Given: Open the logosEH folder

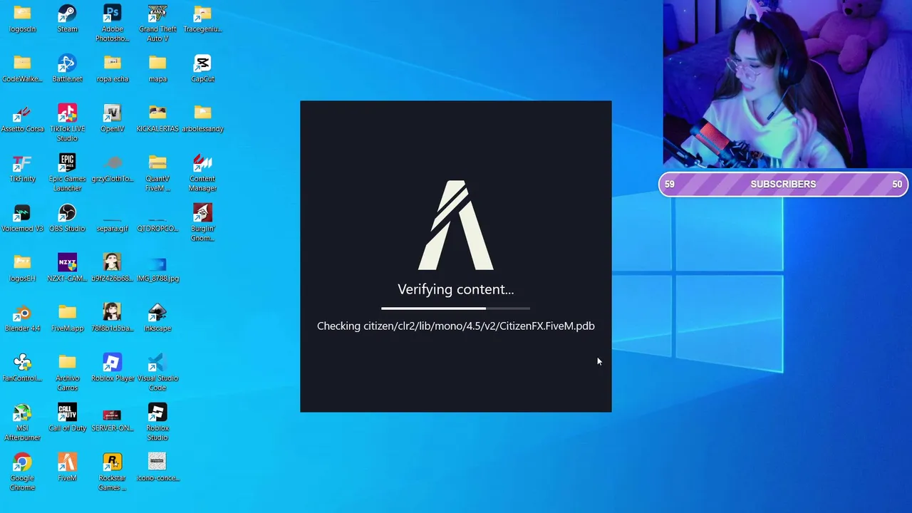Looking at the screenshot, I should point(22,269).
